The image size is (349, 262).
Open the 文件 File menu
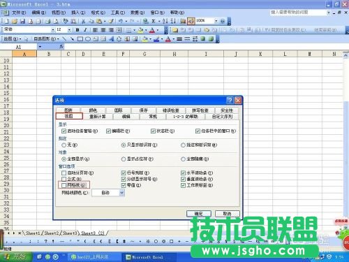[x=19, y=13]
